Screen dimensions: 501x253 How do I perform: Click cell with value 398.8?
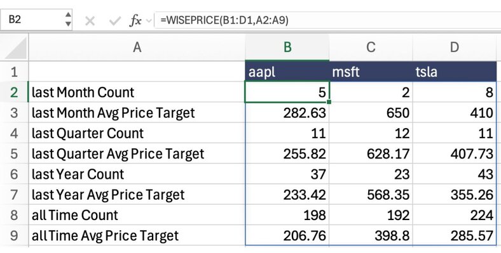371,235
